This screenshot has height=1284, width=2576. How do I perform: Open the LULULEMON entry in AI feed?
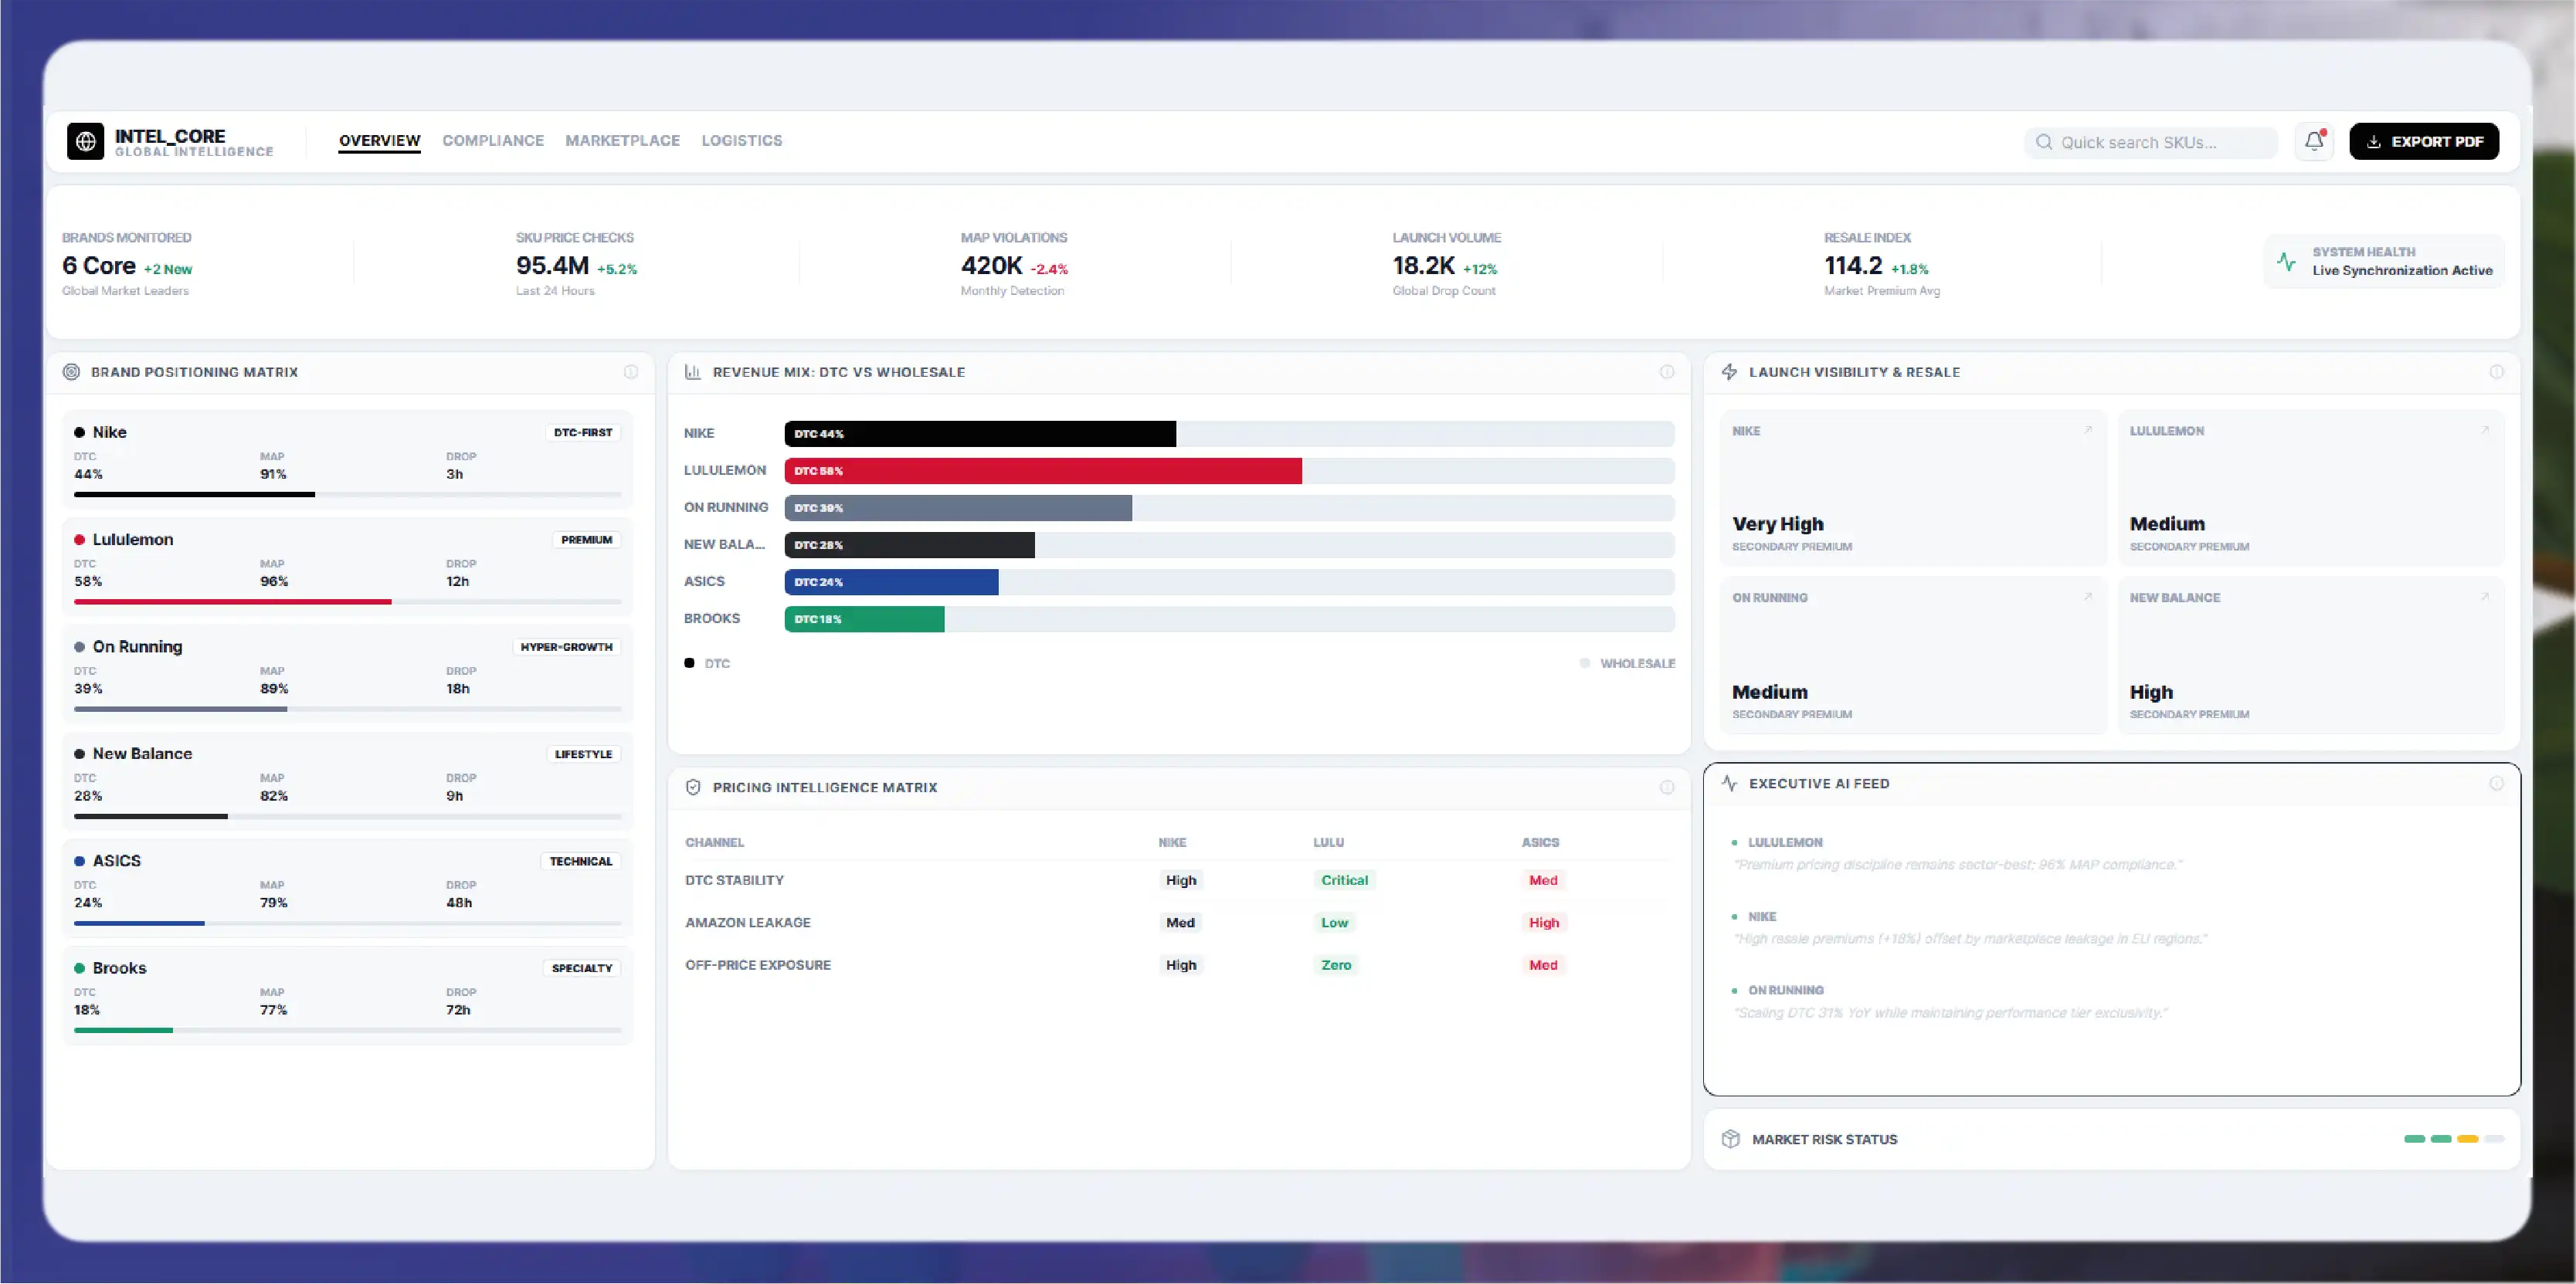click(x=1785, y=842)
